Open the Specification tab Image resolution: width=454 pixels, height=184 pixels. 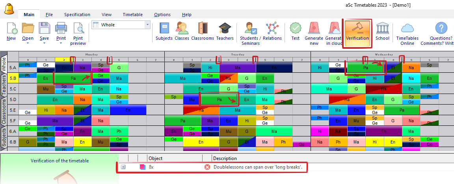coord(77,15)
